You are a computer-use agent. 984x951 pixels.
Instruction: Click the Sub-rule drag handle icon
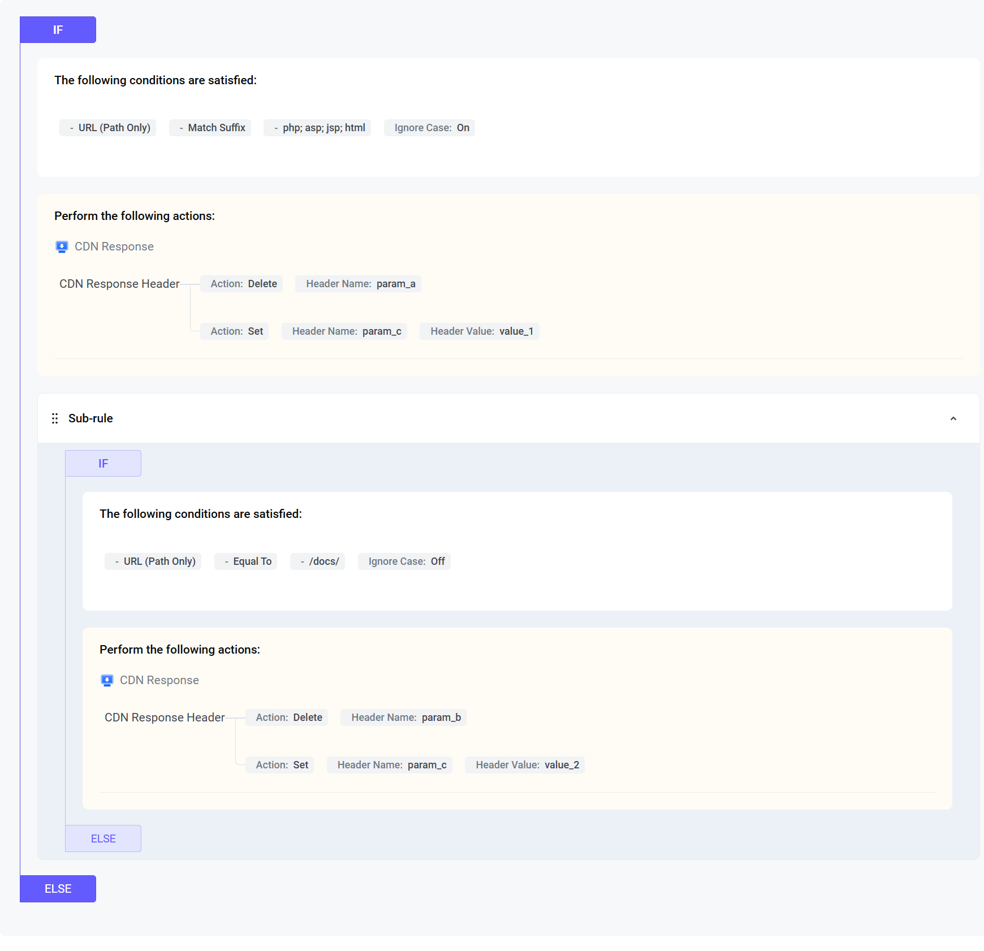(55, 418)
